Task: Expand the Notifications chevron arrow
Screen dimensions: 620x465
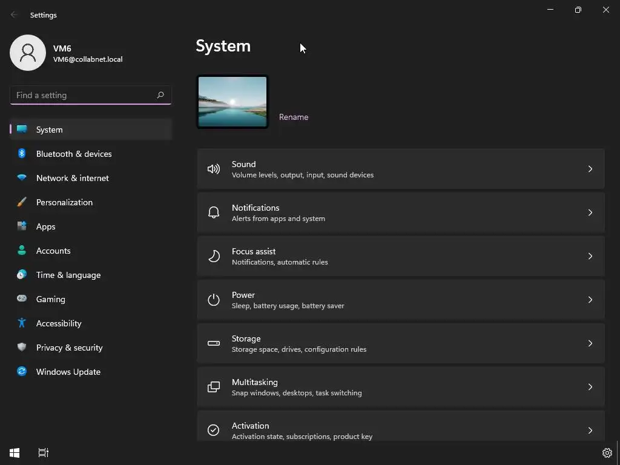Action: pos(590,213)
